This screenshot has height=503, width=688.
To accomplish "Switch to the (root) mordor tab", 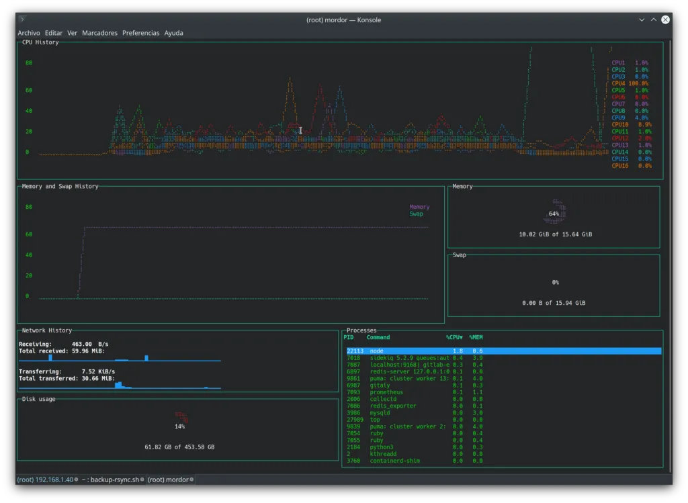I will [171, 479].
